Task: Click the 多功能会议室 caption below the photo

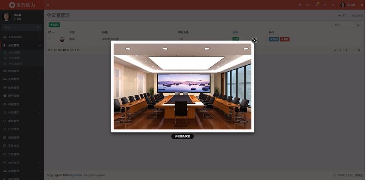Action: coord(183,136)
